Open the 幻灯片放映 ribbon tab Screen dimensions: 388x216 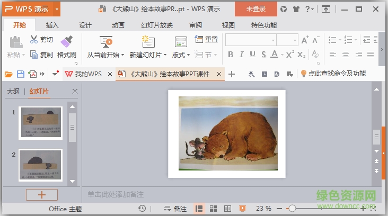tap(157, 25)
